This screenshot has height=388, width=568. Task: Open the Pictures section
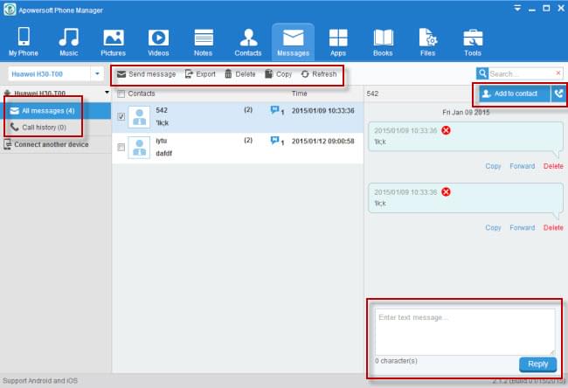coord(114,42)
